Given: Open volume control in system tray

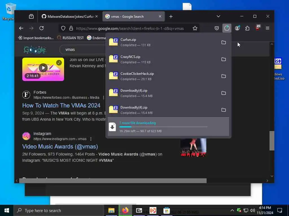Looking at the screenshot, I should [253, 210].
